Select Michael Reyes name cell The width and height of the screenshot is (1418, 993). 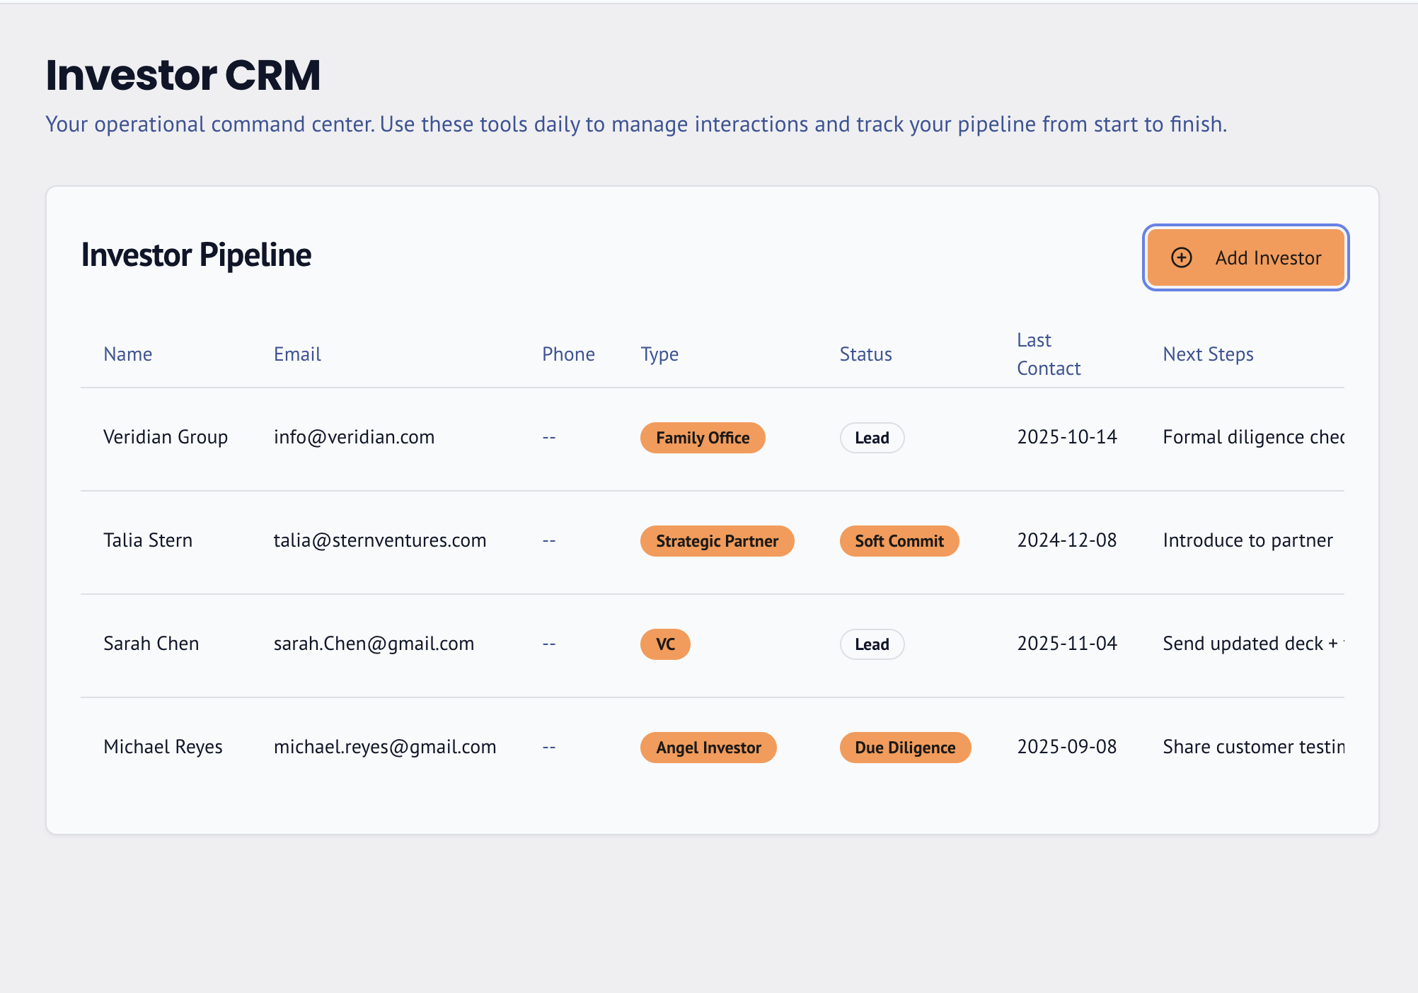(163, 747)
